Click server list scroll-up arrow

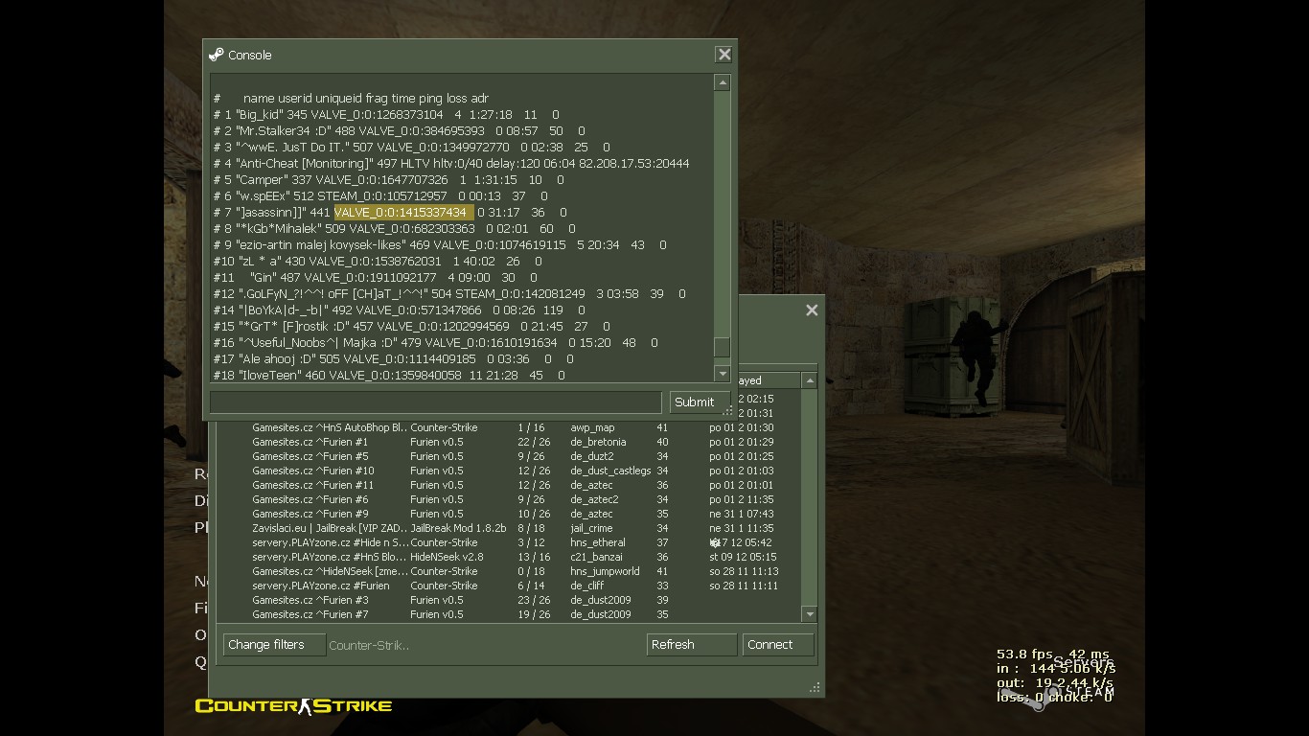pyautogui.click(x=810, y=380)
